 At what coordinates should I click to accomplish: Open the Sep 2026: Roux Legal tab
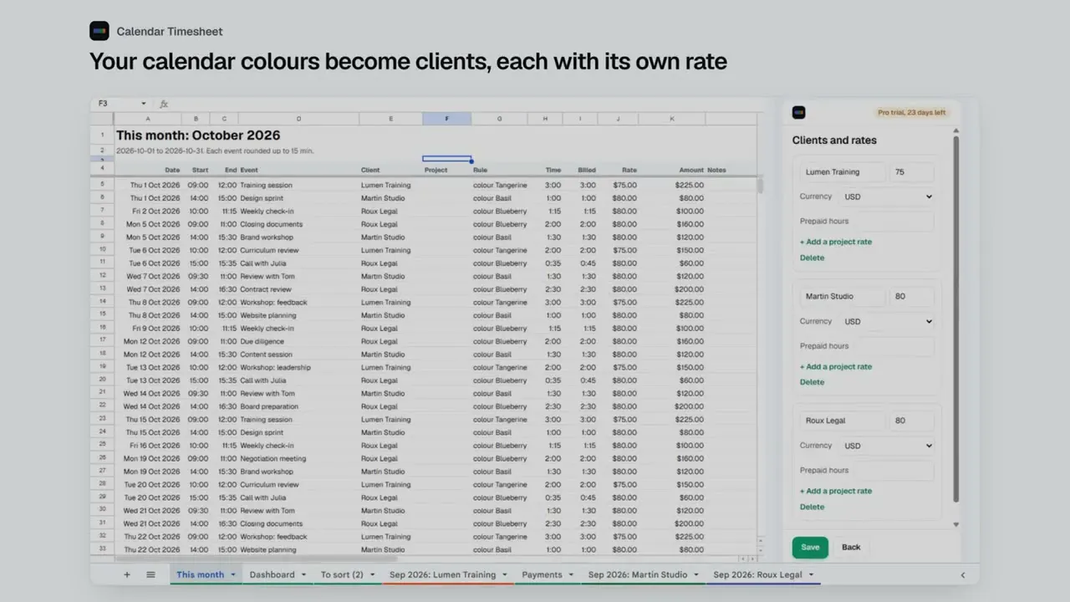click(x=757, y=574)
